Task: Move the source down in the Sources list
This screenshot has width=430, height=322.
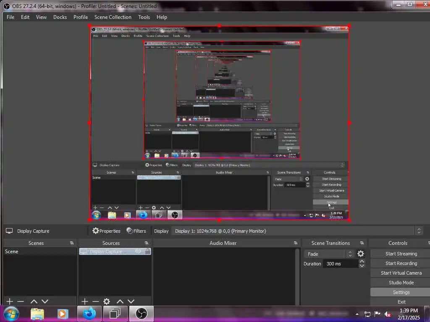Action: (131, 301)
